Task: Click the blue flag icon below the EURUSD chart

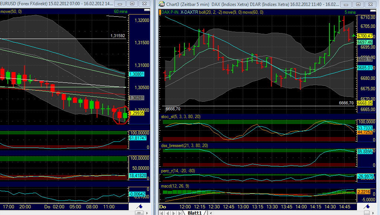Action: click(x=139, y=207)
